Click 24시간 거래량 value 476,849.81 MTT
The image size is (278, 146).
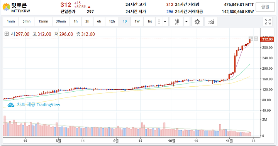(x=239, y=4)
